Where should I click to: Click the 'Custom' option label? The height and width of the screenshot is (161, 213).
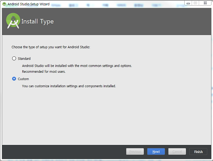coord(23,79)
